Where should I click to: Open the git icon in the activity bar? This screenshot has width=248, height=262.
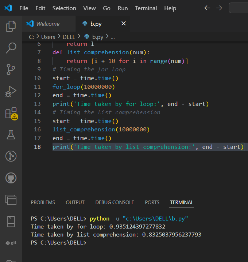pos(11,243)
